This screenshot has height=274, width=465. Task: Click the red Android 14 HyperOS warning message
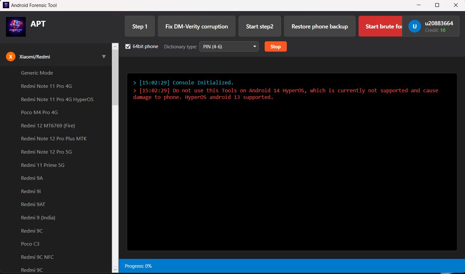coord(286,94)
